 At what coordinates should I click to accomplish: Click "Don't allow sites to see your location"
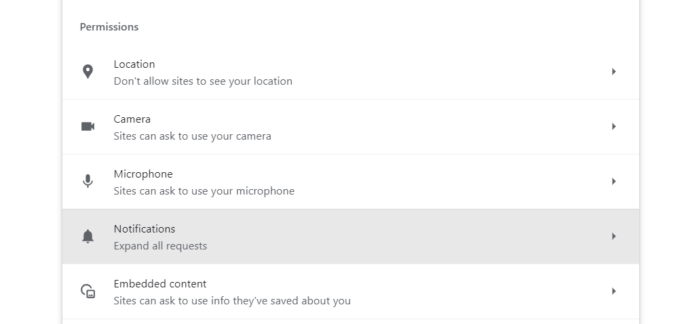click(203, 81)
